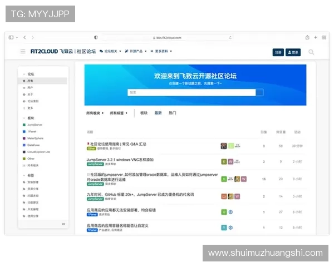The image size is (334, 267).
Task: Click the 登录 login button
Action: tap(293, 52)
